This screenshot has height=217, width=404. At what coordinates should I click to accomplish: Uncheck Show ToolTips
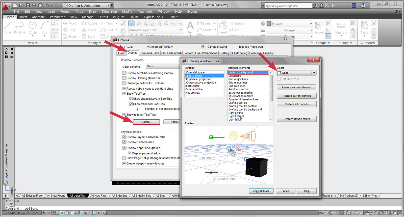[124, 94]
